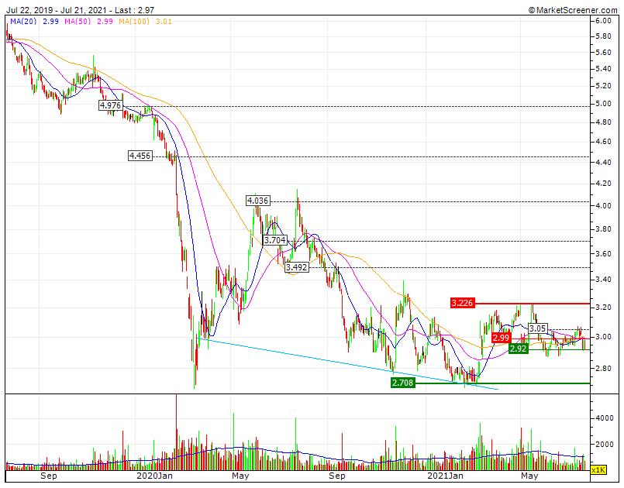Click the 2021Jan date axis label
The image size is (624, 488).
point(445,476)
